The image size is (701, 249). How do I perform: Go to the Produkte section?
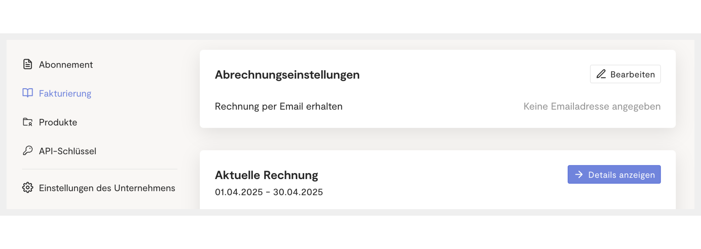point(50,122)
